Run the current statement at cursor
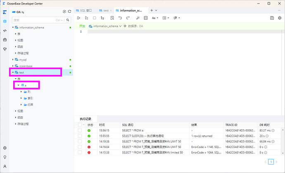The width and height of the screenshot is (285, 173). click(x=86, y=18)
